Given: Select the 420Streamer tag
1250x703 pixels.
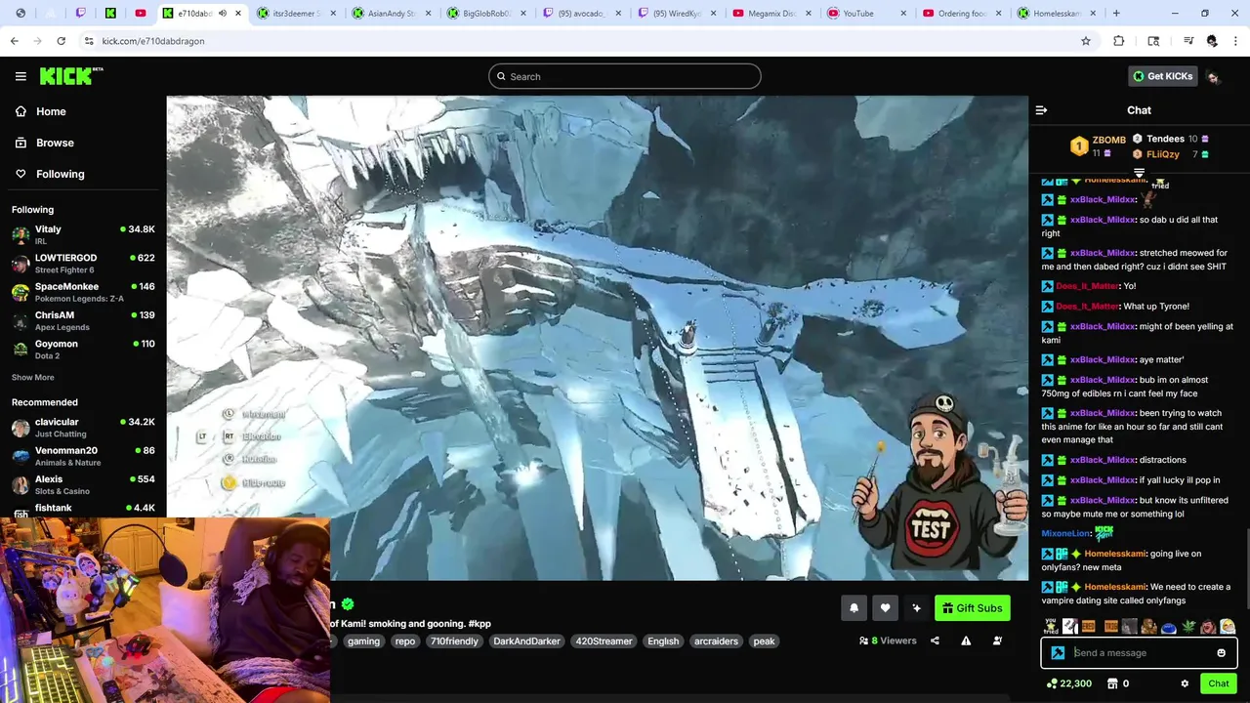Looking at the screenshot, I should [604, 641].
